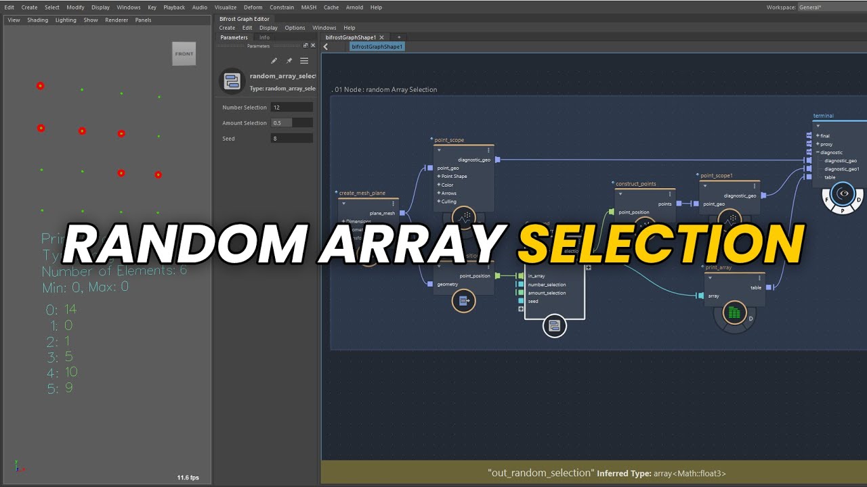Click the point_scope node graph icon
This screenshot has width=867, height=487.
tap(465, 218)
